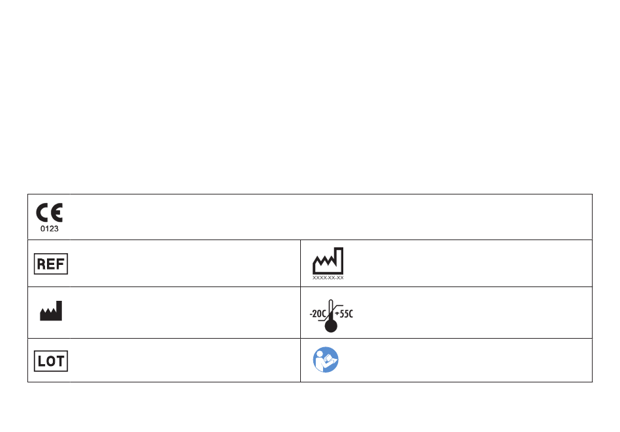Click the thermometer temperature limit symbol

click(x=331, y=315)
